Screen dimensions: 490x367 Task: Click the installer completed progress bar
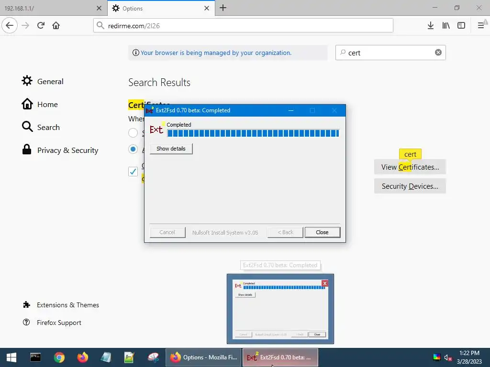[x=253, y=133]
